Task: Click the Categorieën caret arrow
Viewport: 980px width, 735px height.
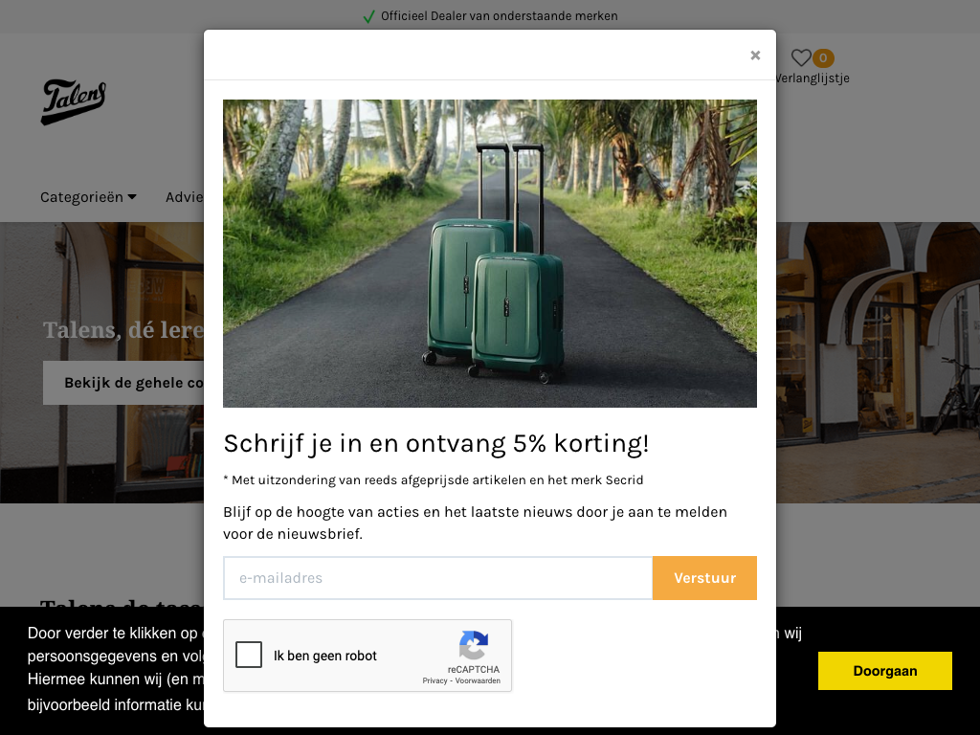Action: tap(132, 197)
